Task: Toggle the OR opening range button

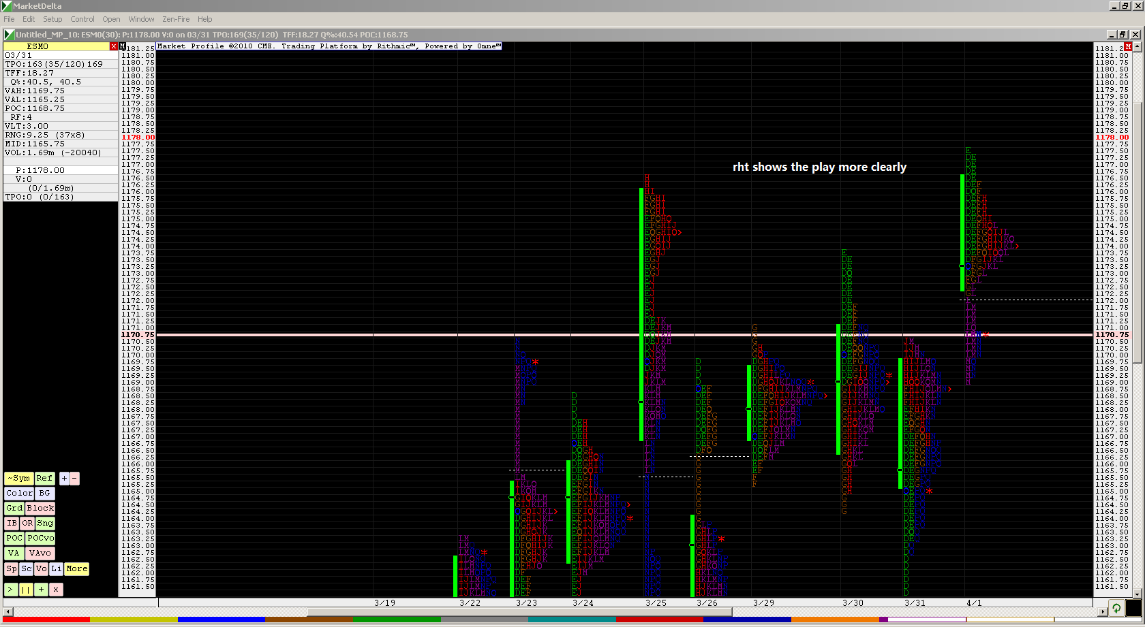Action: (27, 524)
